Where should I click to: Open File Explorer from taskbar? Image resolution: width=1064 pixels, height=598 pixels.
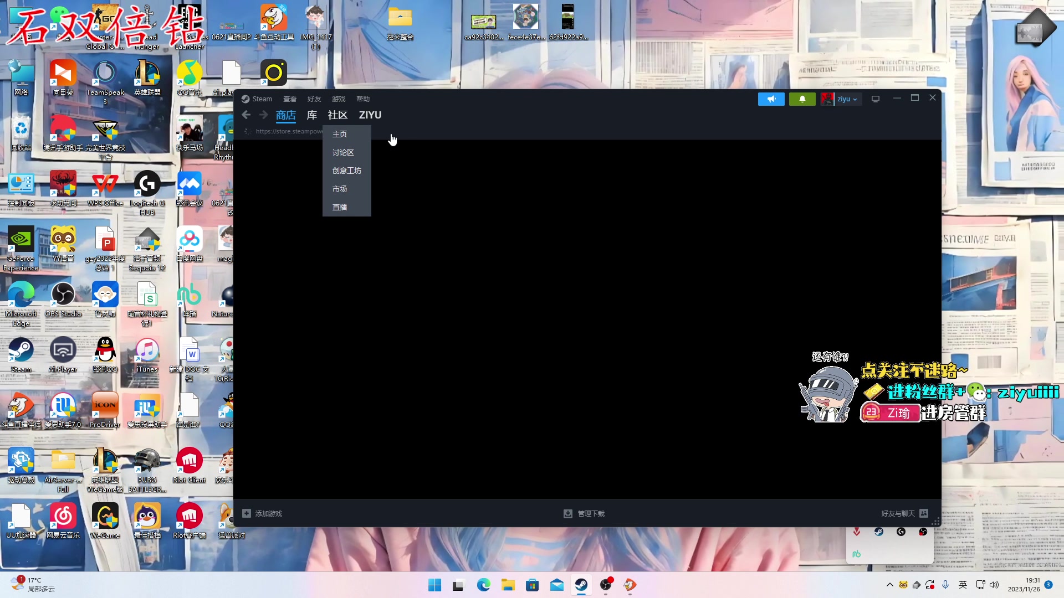click(508, 585)
